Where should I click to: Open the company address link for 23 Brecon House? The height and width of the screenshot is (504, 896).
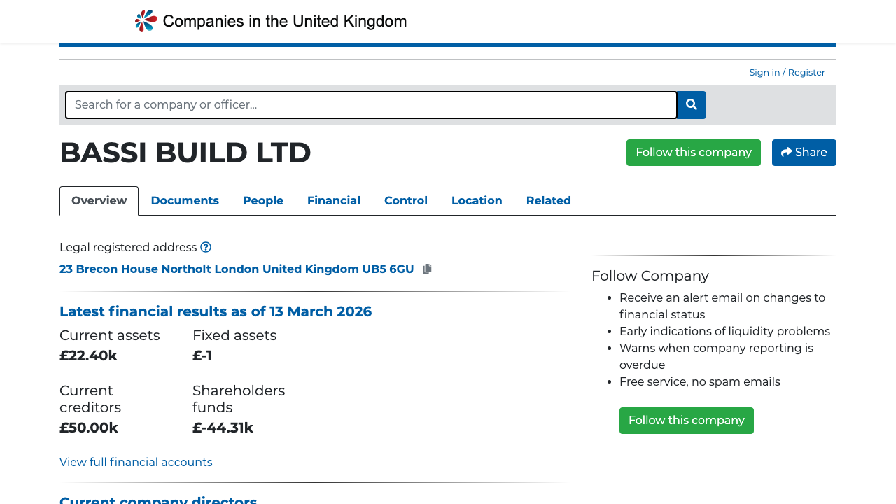click(237, 269)
